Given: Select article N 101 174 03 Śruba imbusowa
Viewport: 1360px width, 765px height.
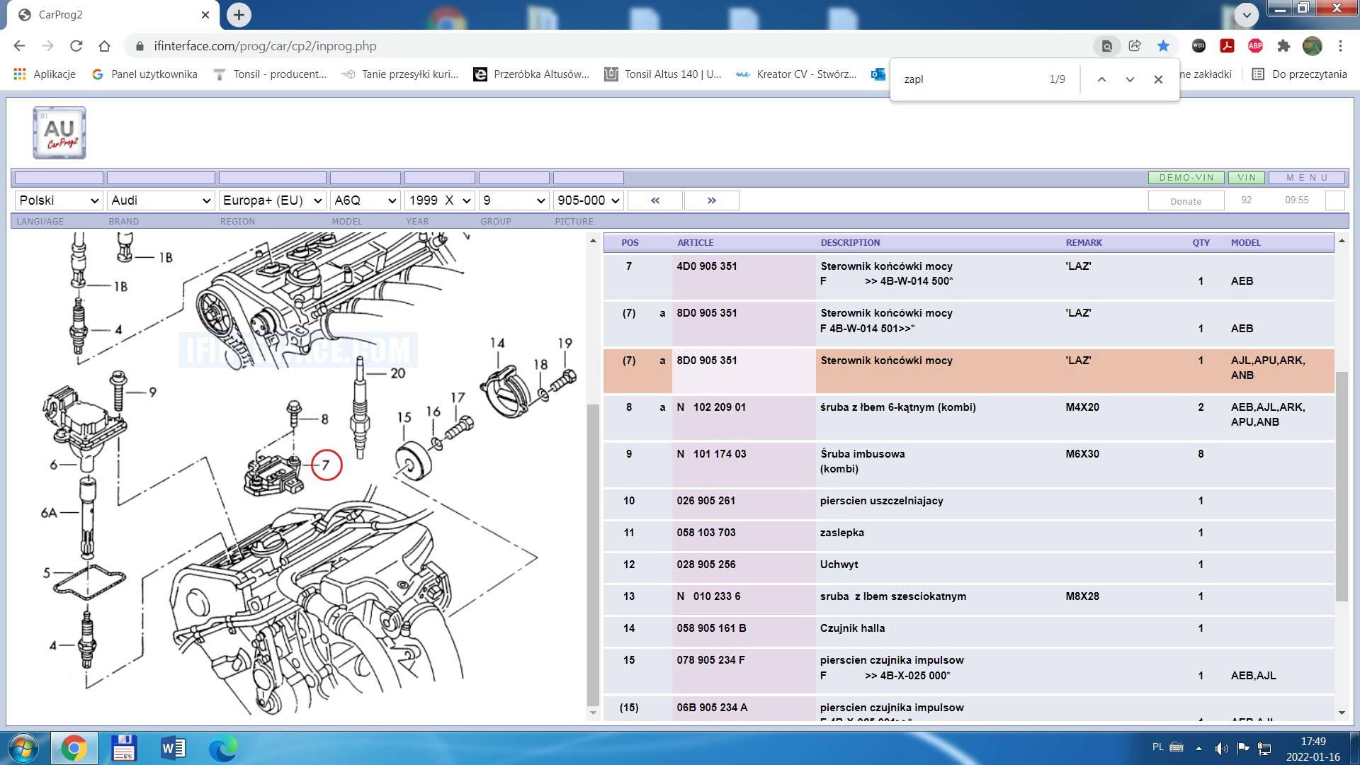Looking at the screenshot, I should [968, 464].
